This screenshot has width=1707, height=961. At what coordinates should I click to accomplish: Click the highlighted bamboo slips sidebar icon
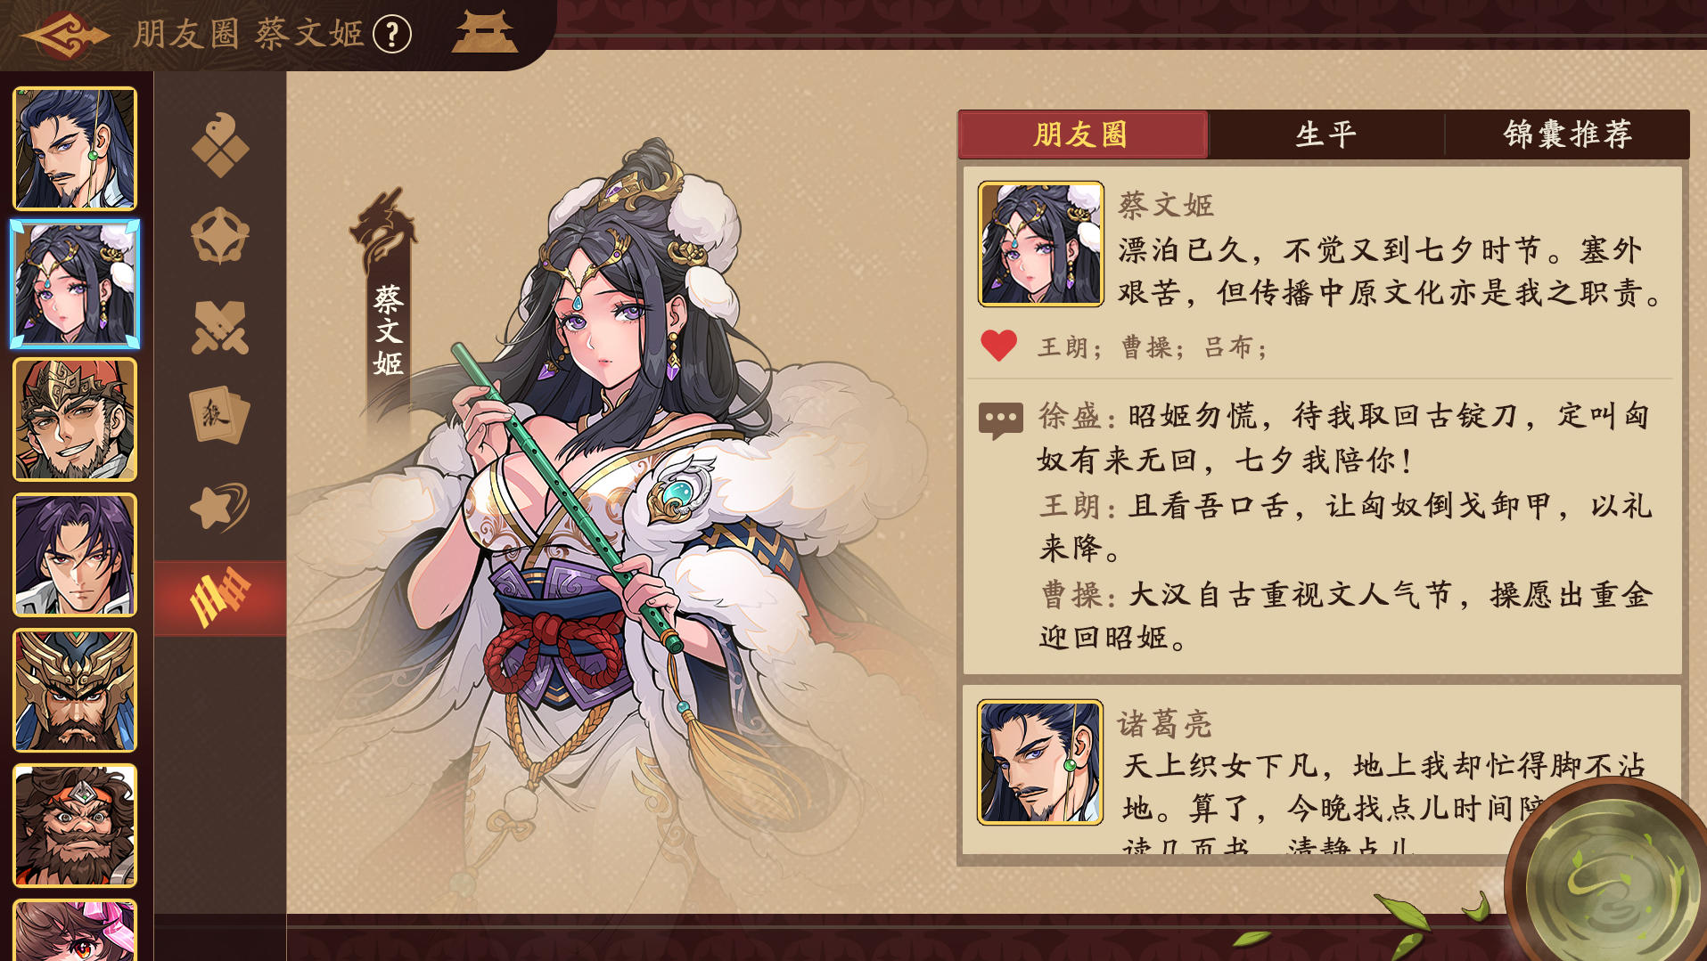click(220, 598)
